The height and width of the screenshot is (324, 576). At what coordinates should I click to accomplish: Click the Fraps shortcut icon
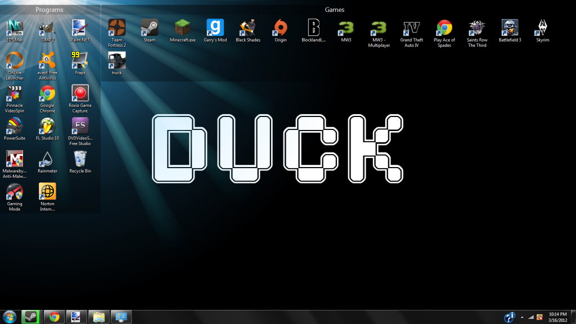(x=80, y=61)
